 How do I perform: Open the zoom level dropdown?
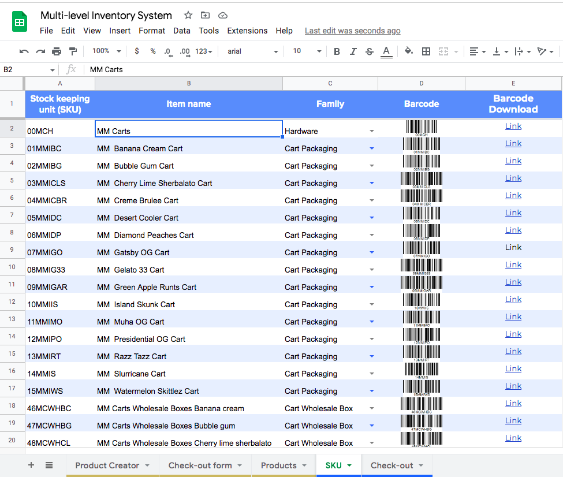pyautogui.click(x=107, y=51)
